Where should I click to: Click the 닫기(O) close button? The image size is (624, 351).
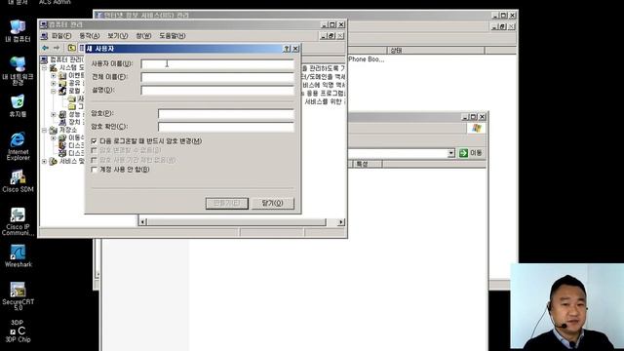[x=273, y=204]
